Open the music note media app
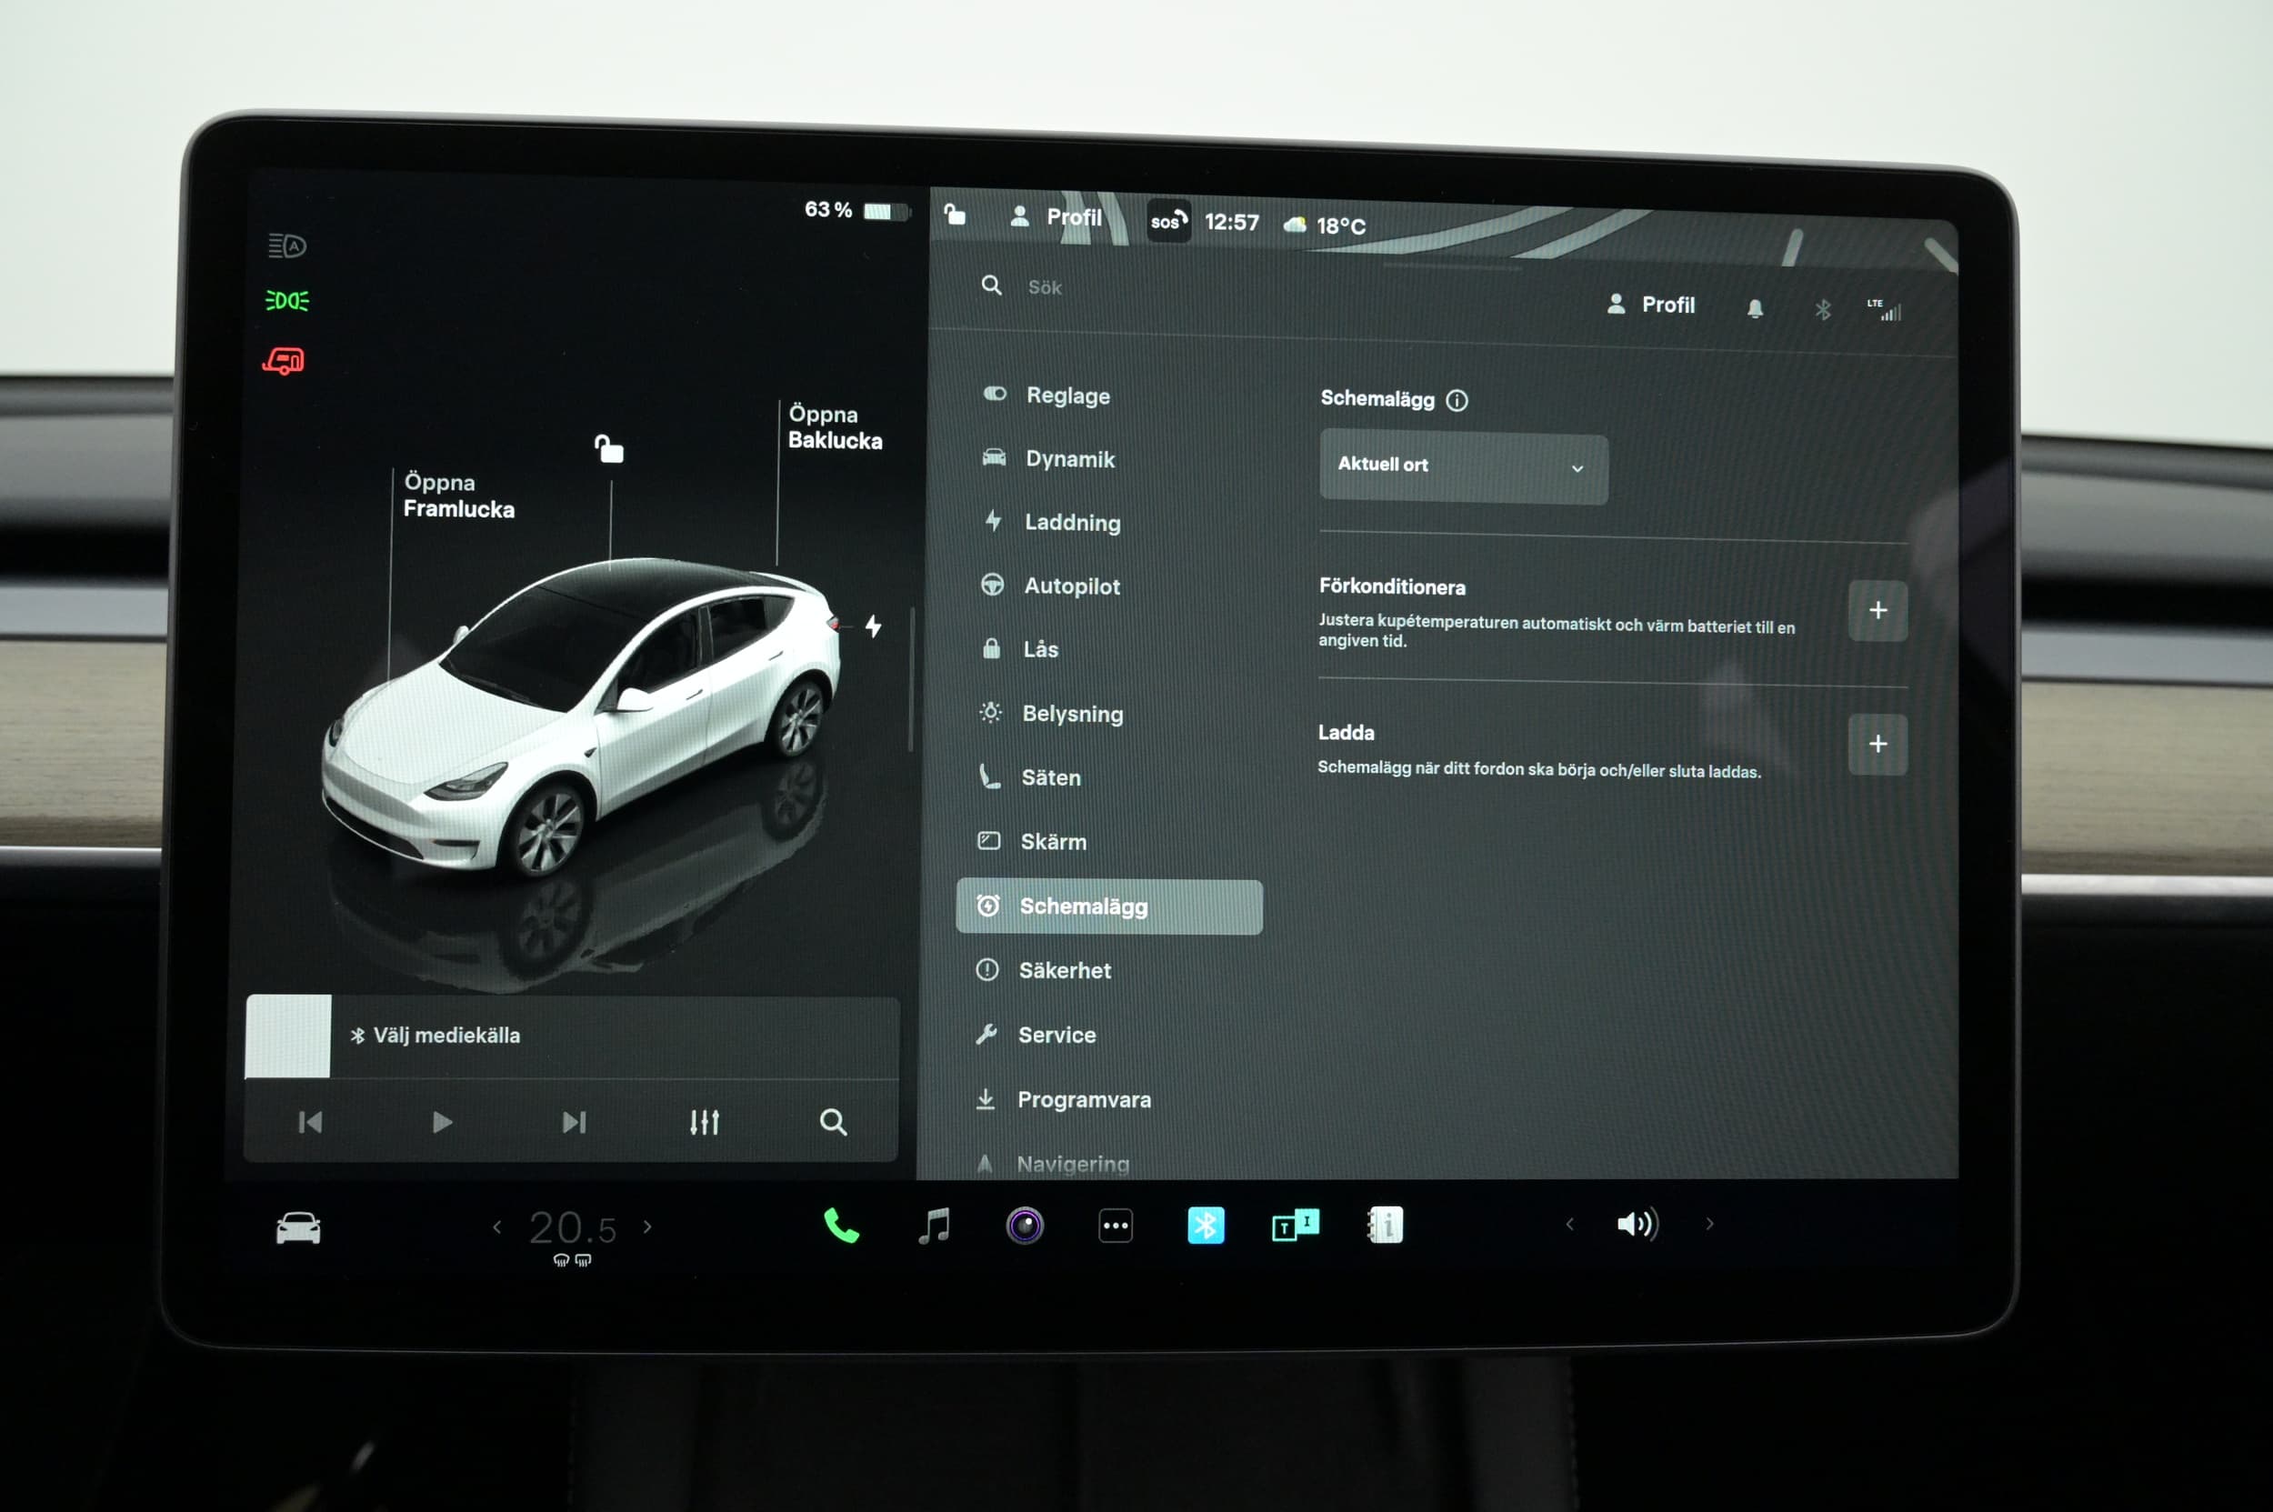Screen dimensions: 2273x1512 [934, 1226]
